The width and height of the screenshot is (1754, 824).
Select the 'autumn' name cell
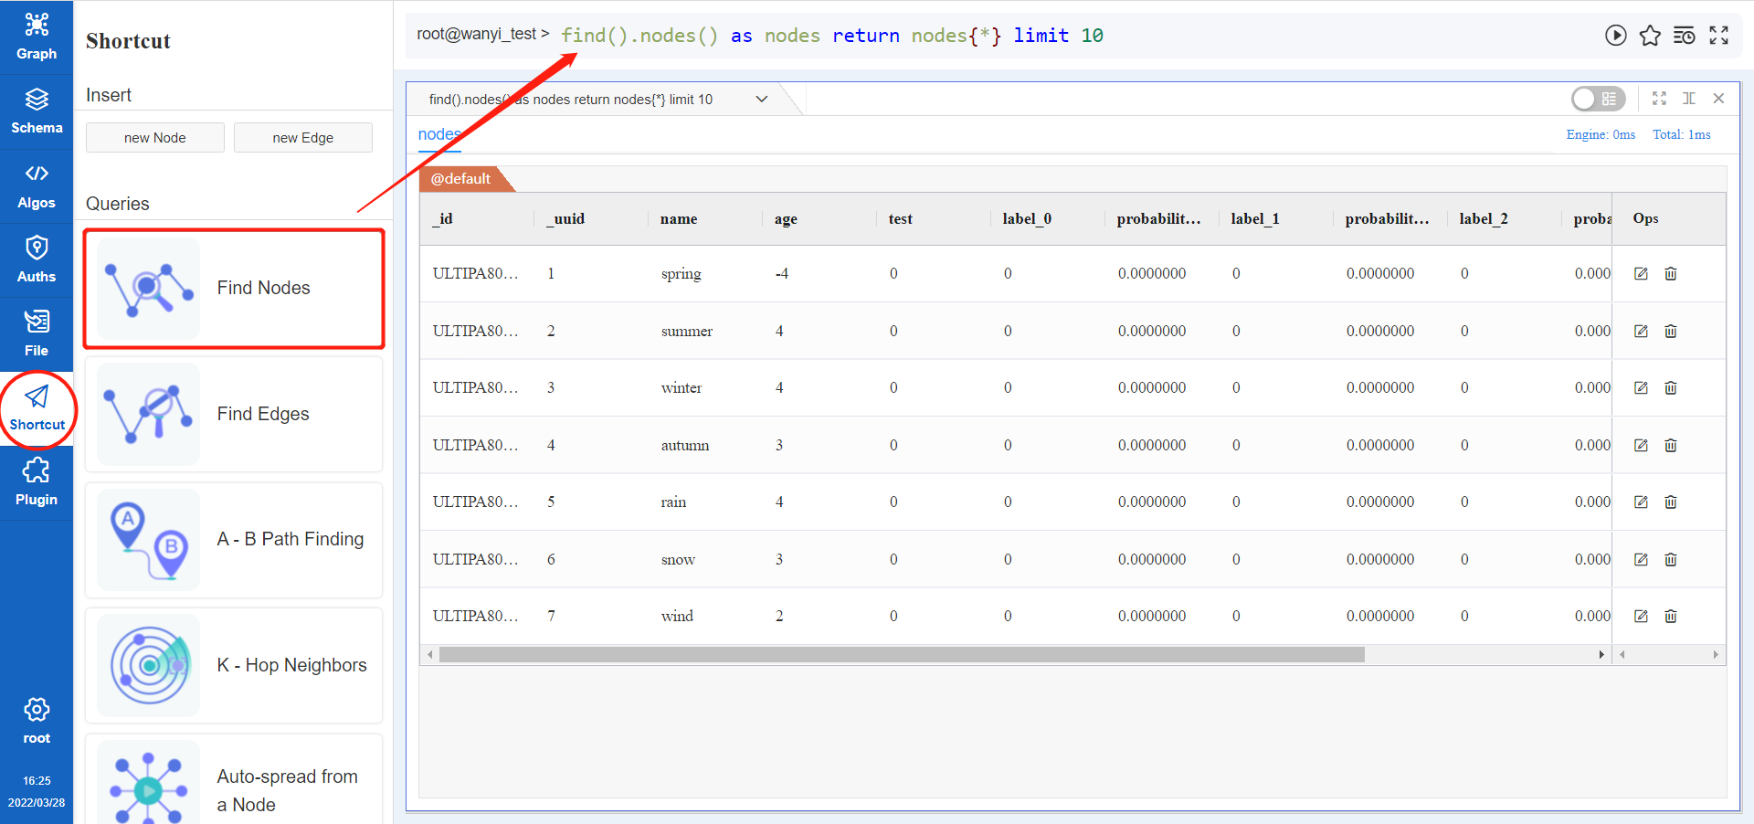pos(685,446)
